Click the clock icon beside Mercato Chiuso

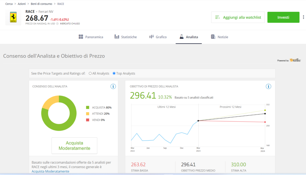pos(57,24)
